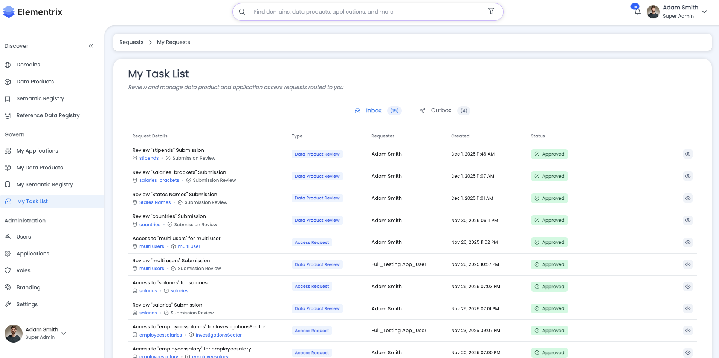Screen dimensions: 719x358
Task: Click the notification bell icon
Action: click(637, 12)
